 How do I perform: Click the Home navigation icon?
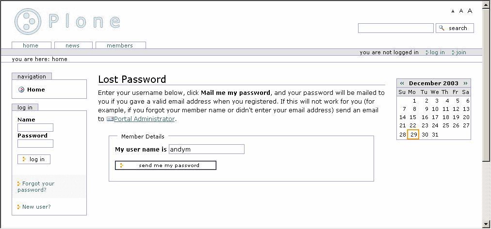21,90
